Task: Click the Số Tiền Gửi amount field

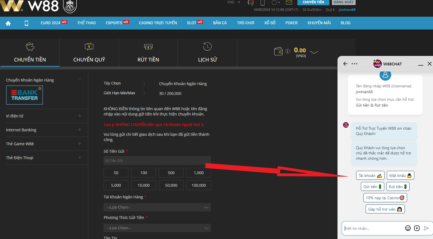Action: (157, 161)
